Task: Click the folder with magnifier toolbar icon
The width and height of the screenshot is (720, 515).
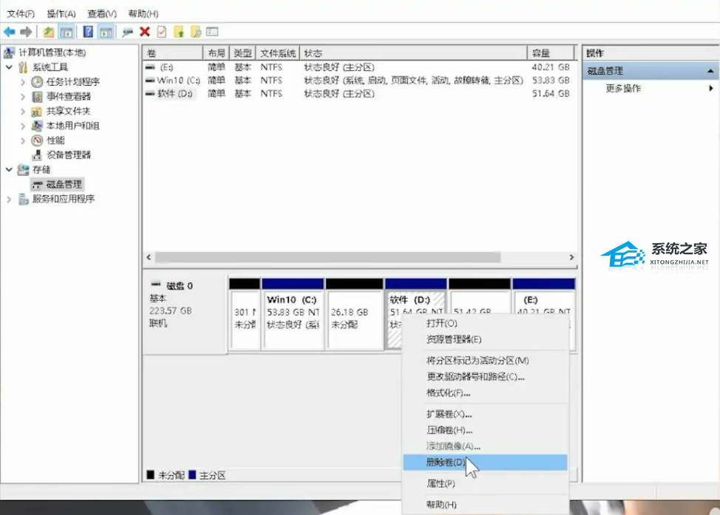Action: (196, 32)
